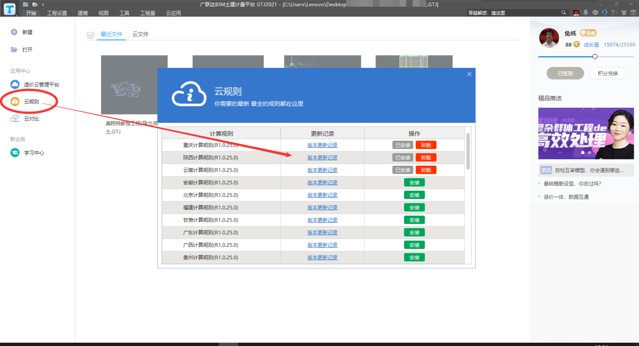
Task: Click the shirt skin theme icon
Action: [x=624, y=13]
